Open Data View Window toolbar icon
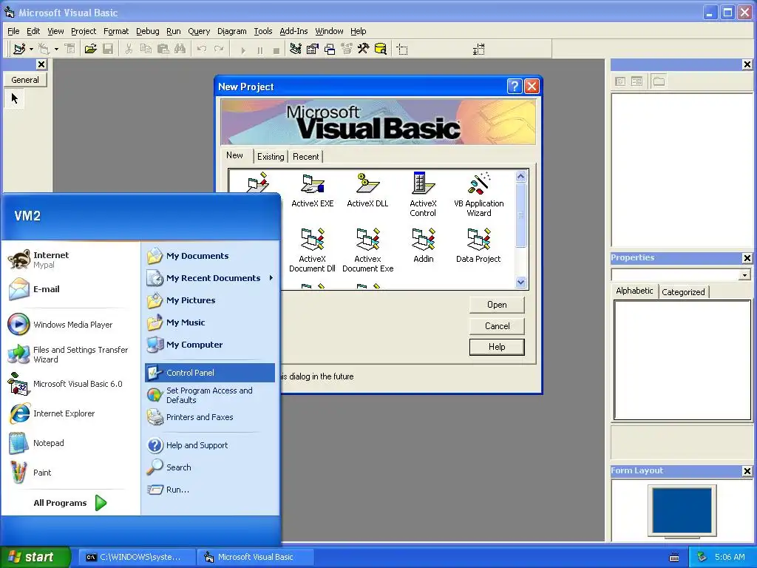The image size is (757, 568). (x=381, y=49)
